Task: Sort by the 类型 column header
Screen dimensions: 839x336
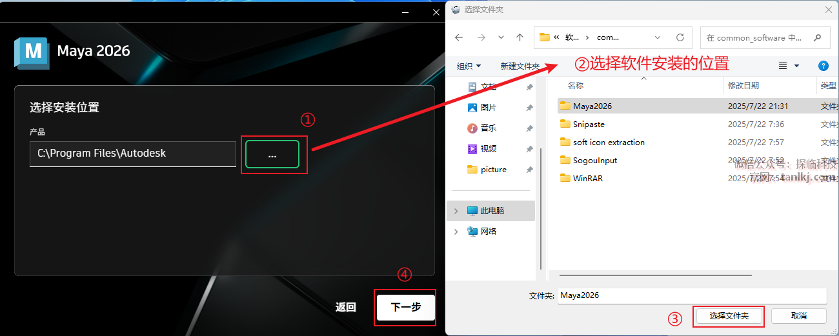Action: pos(828,85)
